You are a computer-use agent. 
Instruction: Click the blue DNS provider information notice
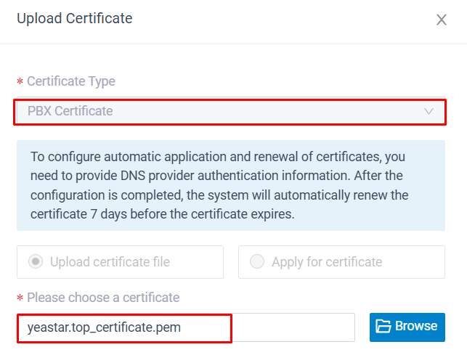[231, 185]
